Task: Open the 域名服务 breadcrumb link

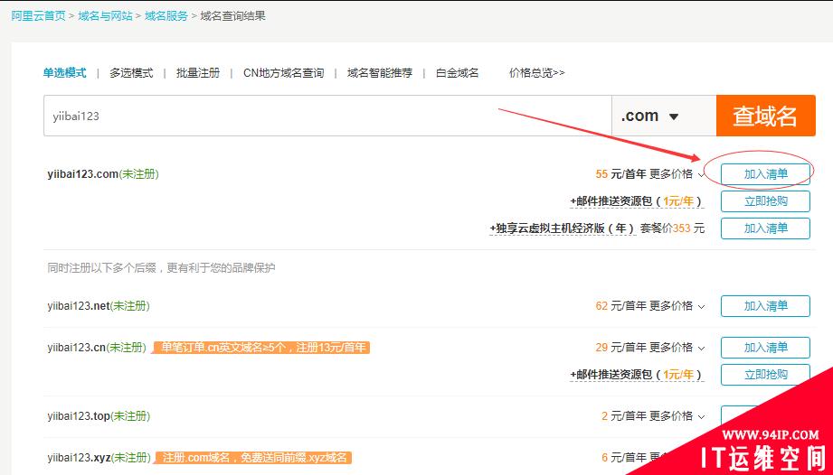Action: tap(166, 16)
